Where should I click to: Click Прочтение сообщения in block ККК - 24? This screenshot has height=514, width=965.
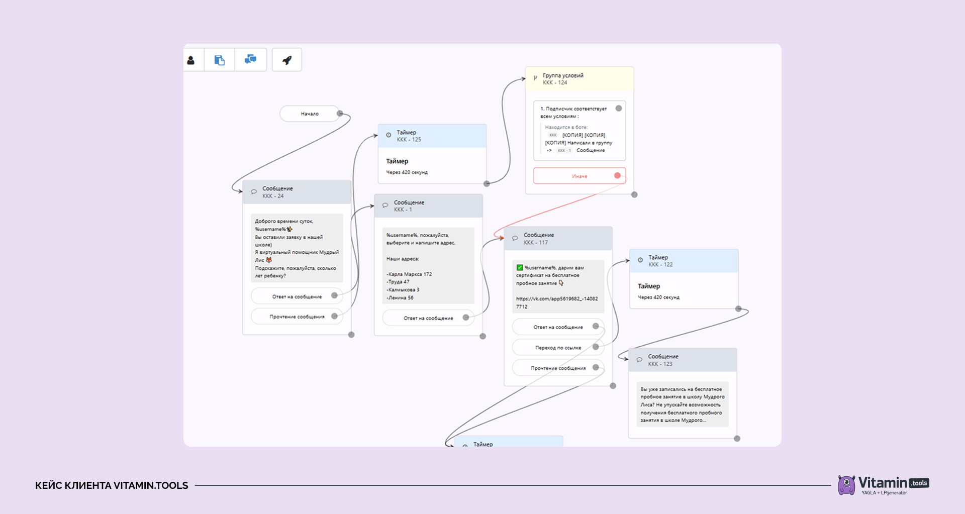coord(297,317)
